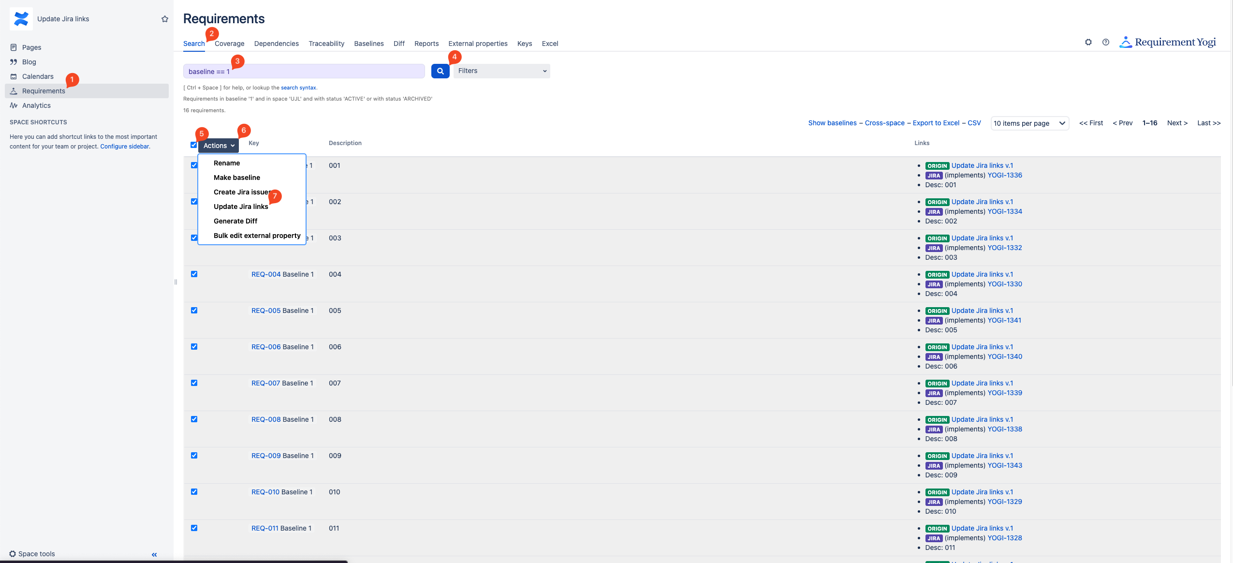Open the help question mark icon
This screenshot has height=563, width=1233.
click(x=1105, y=42)
